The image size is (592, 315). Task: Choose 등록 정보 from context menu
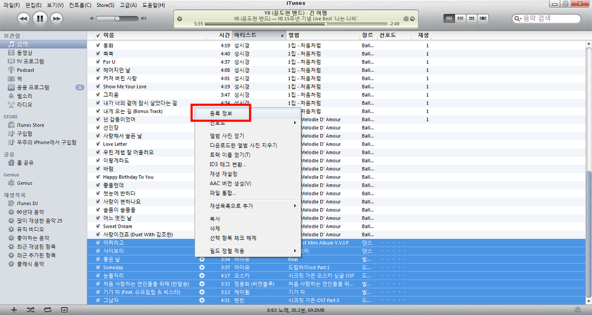click(247, 113)
